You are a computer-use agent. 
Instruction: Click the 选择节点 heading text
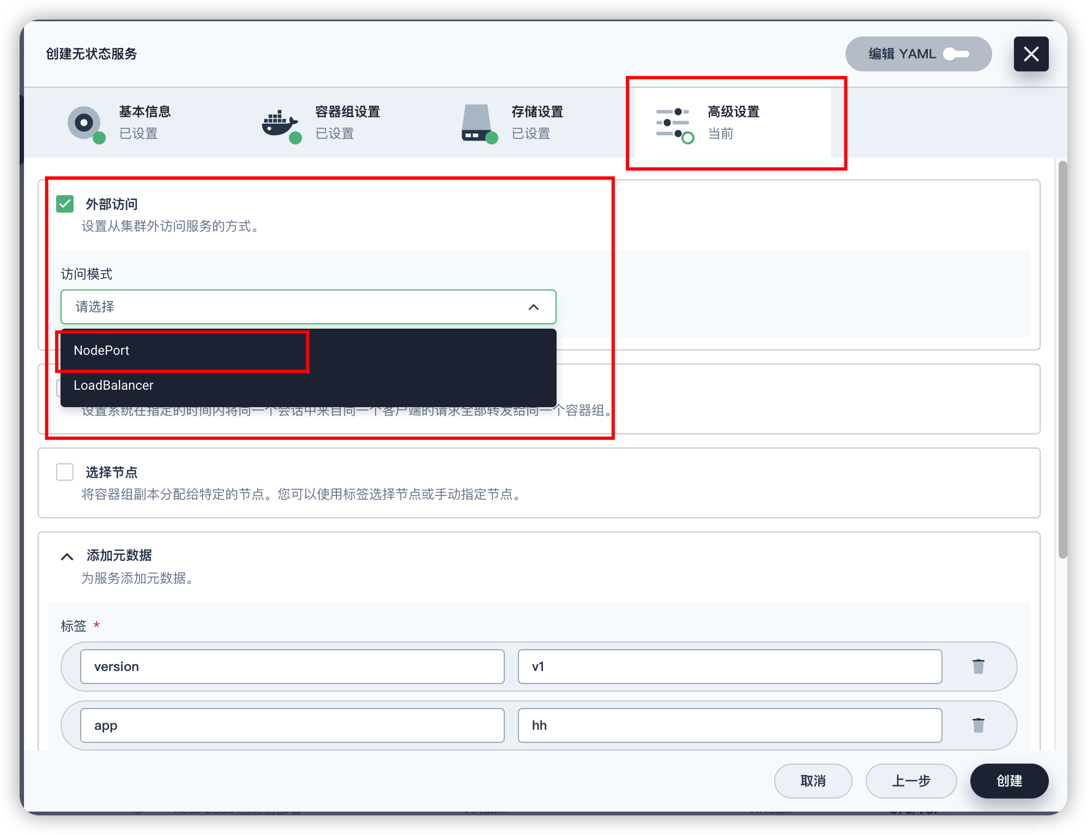112,473
